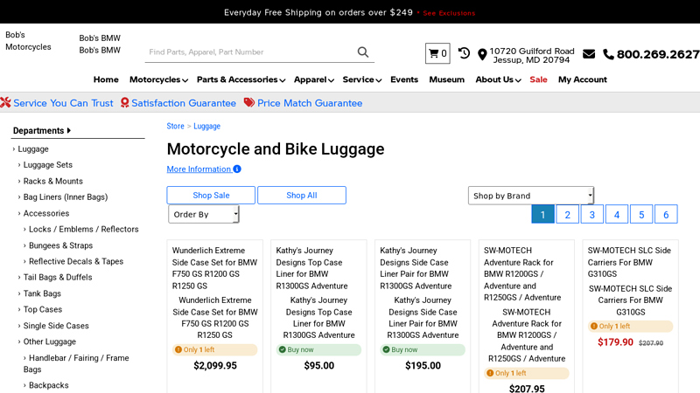Click the search magnifier icon
700x393 pixels.
[363, 52]
